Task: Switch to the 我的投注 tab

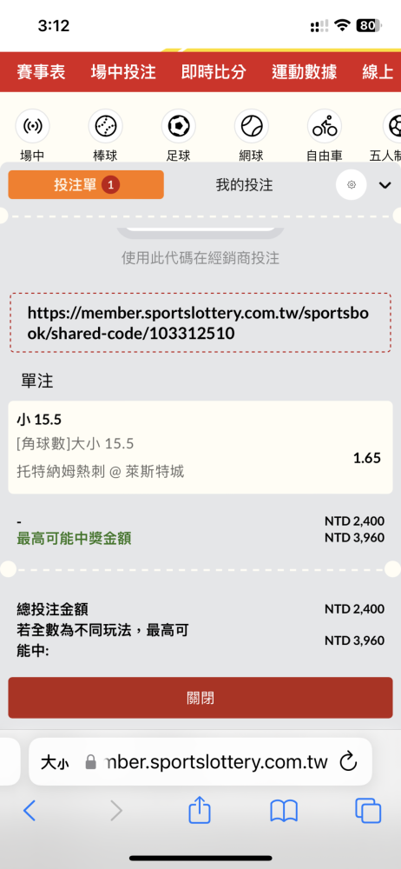Action: [244, 184]
